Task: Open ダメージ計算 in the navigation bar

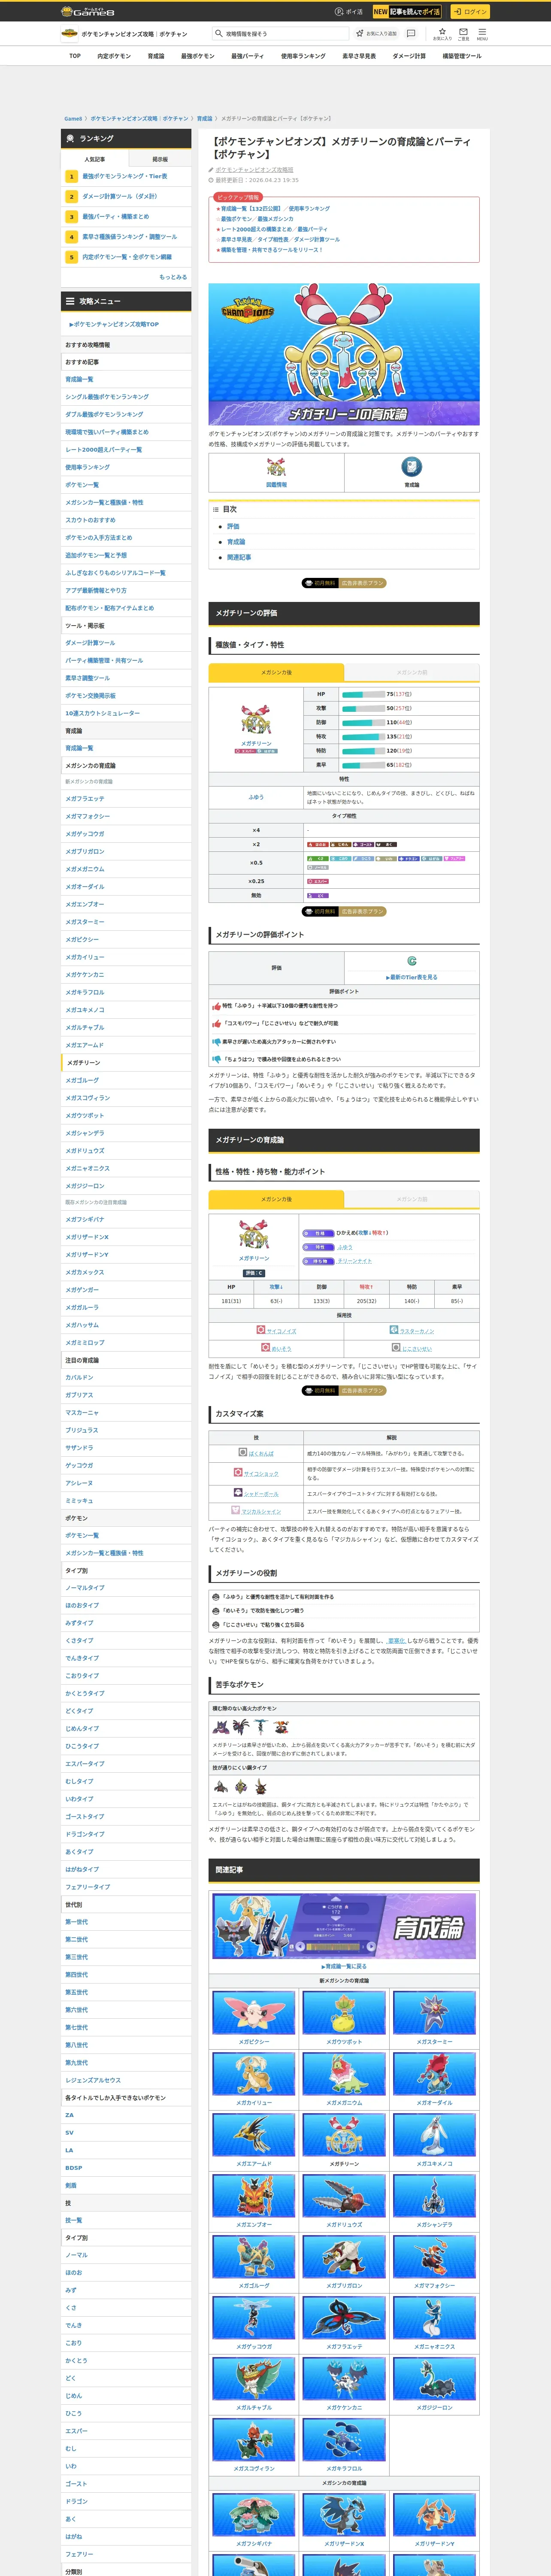Action: (x=409, y=56)
